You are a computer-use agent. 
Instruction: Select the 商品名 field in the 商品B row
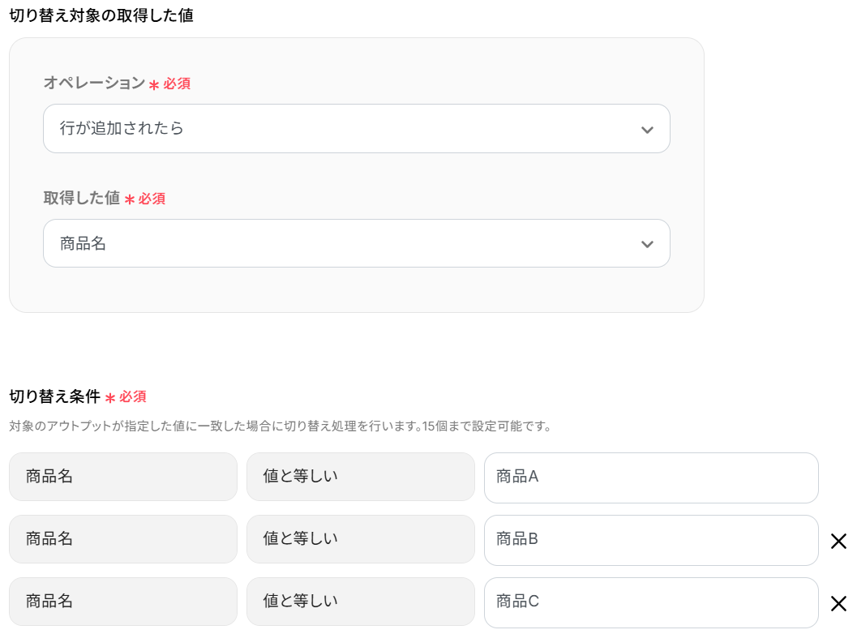click(x=122, y=539)
